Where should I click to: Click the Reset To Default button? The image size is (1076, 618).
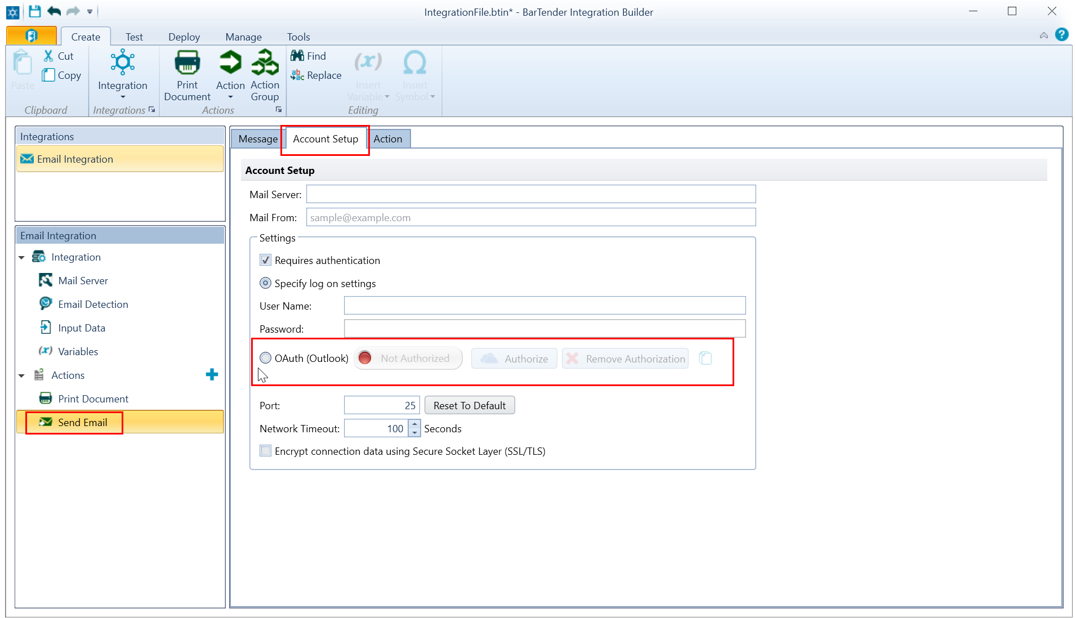(470, 405)
